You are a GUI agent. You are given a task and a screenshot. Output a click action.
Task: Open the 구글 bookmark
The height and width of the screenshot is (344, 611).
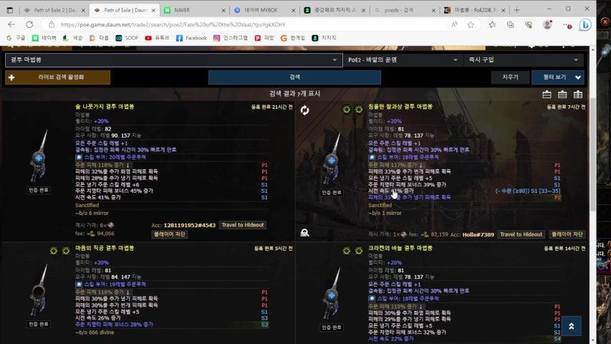click(16, 38)
